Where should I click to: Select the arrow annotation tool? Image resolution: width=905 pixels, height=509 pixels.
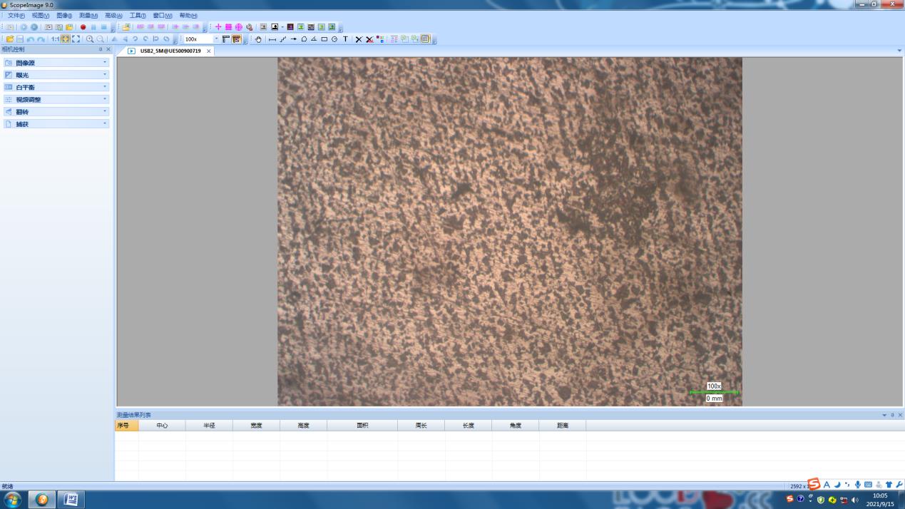pos(293,39)
